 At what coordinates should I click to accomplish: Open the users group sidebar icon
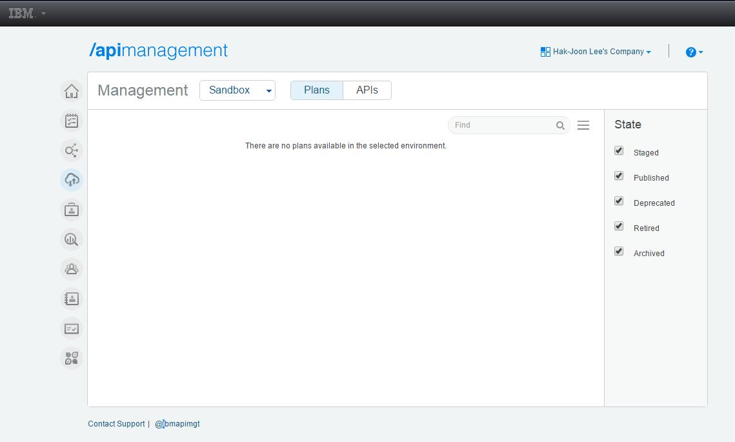tap(72, 269)
